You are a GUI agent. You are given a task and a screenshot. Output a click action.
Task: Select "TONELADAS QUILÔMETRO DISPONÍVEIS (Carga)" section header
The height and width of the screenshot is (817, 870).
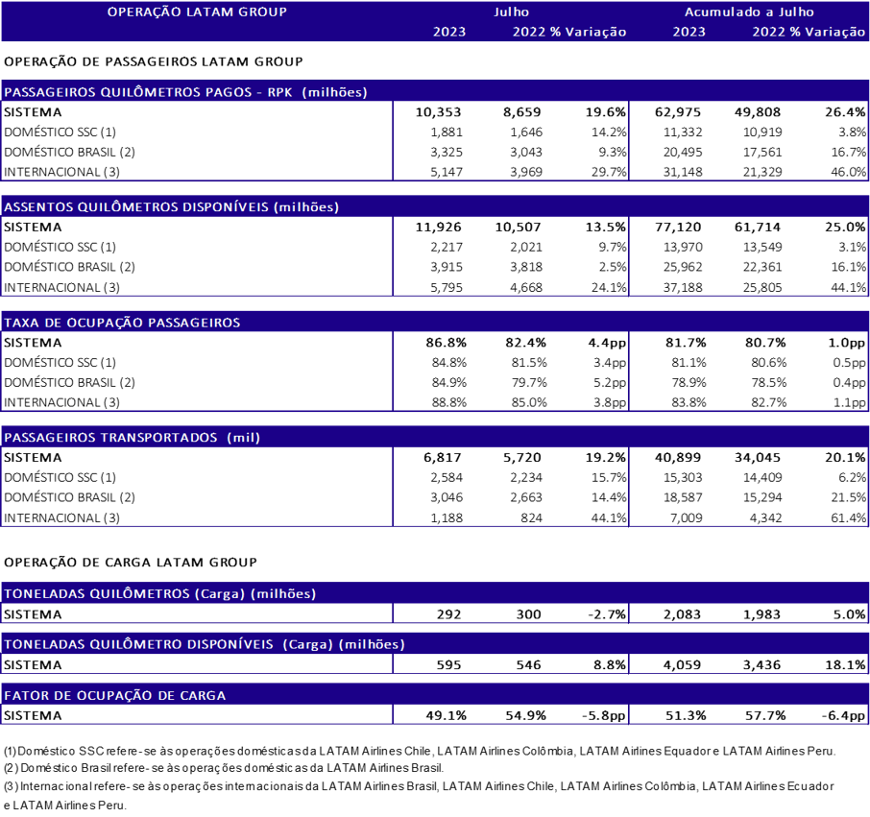click(x=205, y=644)
